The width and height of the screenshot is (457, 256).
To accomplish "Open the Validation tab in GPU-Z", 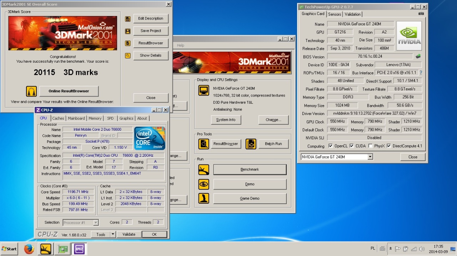I will (353, 14).
